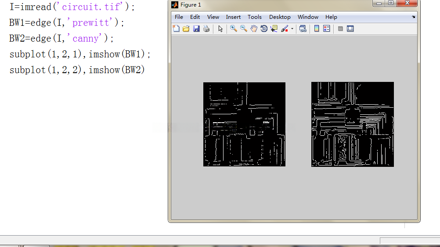
Task: Open the Tools menu
Action: 255,17
